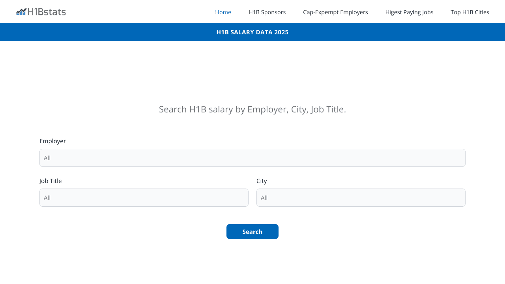
Task: View Higest Paying Jobs page
Action: (x=409, y=12)
